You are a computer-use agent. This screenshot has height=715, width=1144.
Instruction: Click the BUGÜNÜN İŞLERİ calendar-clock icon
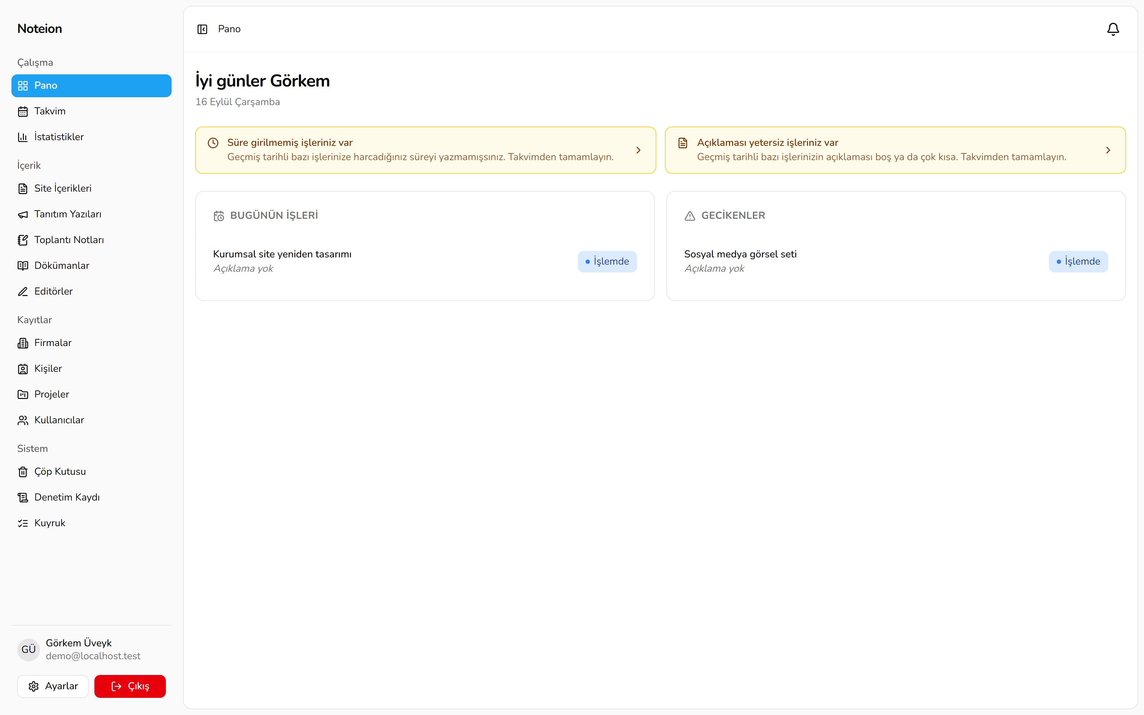[218, 216]
